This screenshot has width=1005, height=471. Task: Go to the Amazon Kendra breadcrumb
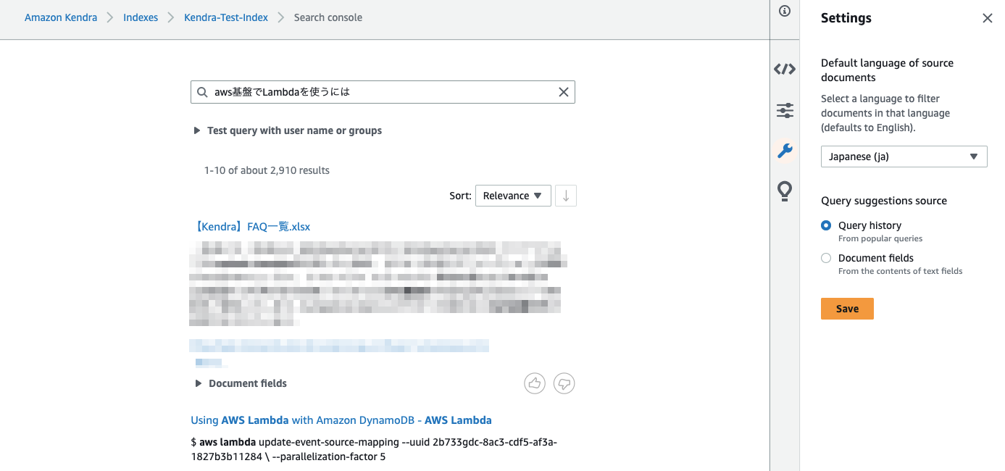61,17
